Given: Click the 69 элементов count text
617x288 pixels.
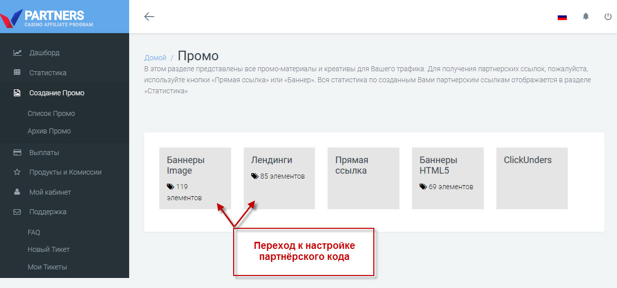Looking at the screenshot, I should tap(451, 187).
